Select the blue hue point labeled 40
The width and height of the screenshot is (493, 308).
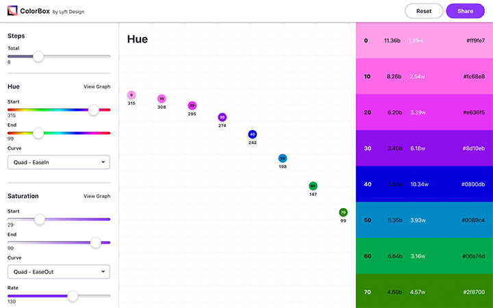tap(253, 134)
